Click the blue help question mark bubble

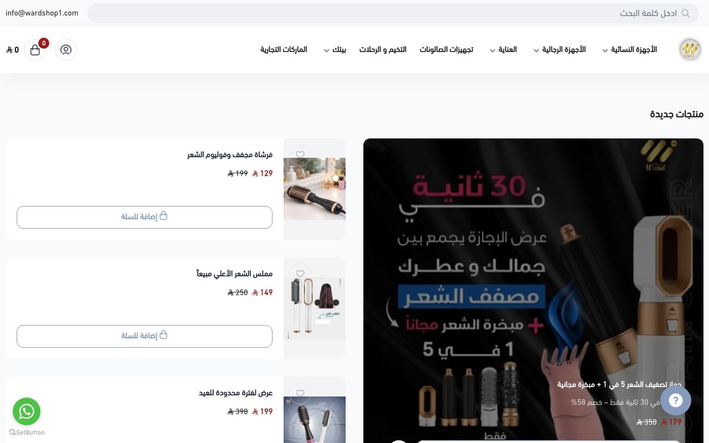click(675, 400)
